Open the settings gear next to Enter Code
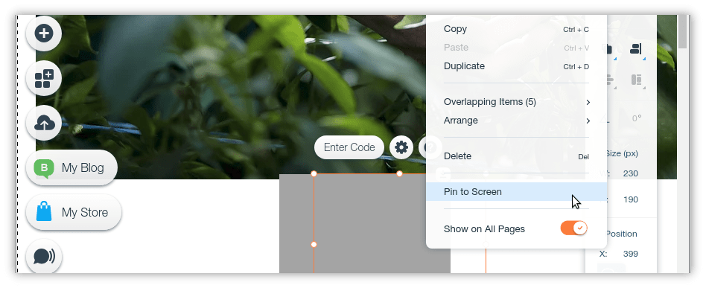706x288 pixels. tap(401, 147)
